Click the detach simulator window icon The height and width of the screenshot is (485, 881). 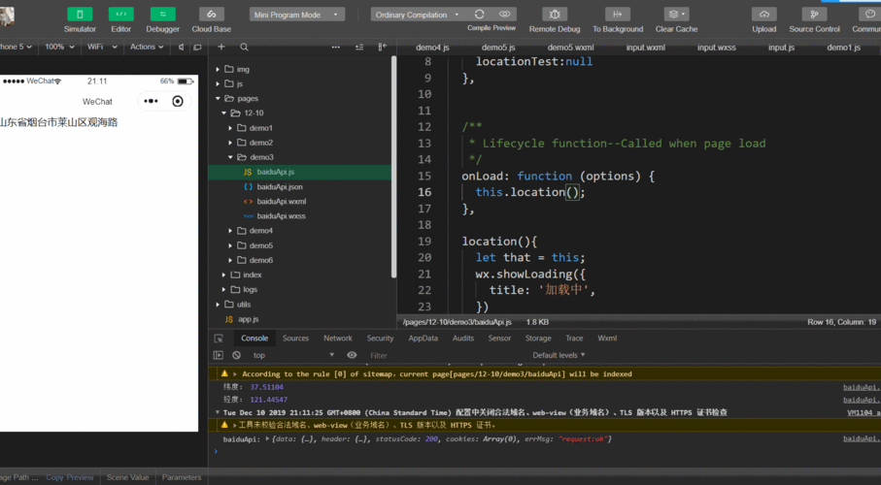click(197, 48)
